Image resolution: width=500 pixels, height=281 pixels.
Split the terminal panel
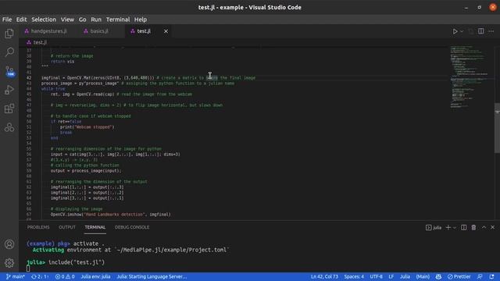coord(463,227)
